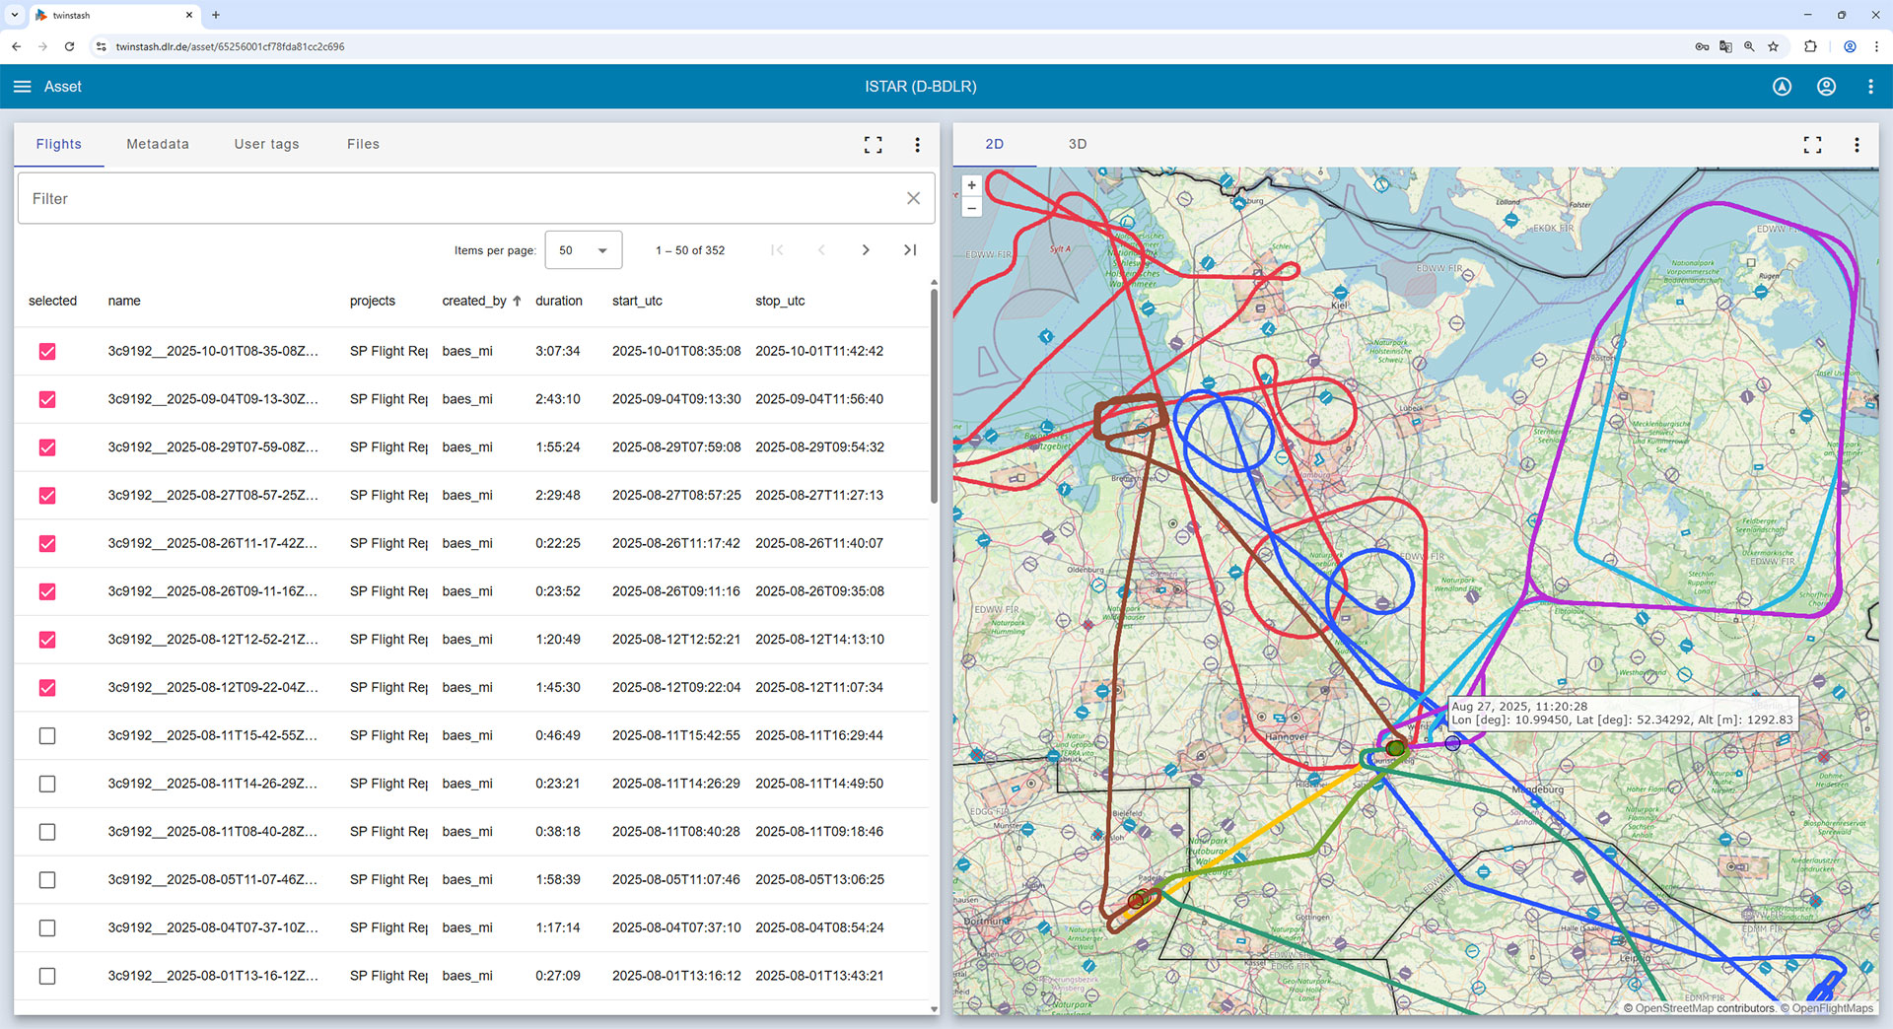1893x1029 pixels.
Task: Open the browser tab search dropdown
Action: pyautogui.click(x=14, y=15)
